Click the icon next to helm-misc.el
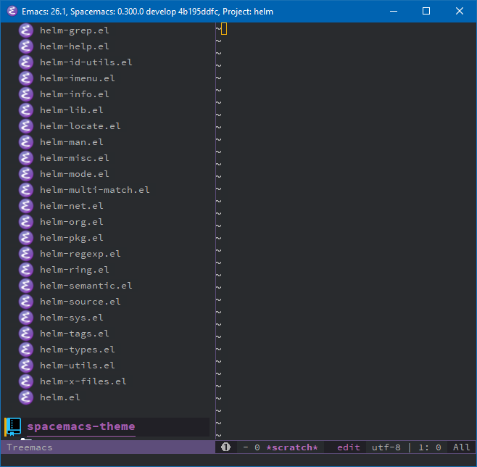The height and width of the screenshot is (467, 477). [26, 158]
